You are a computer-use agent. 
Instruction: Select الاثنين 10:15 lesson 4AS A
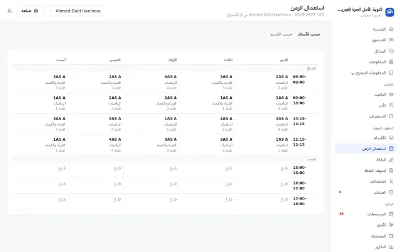282,124
